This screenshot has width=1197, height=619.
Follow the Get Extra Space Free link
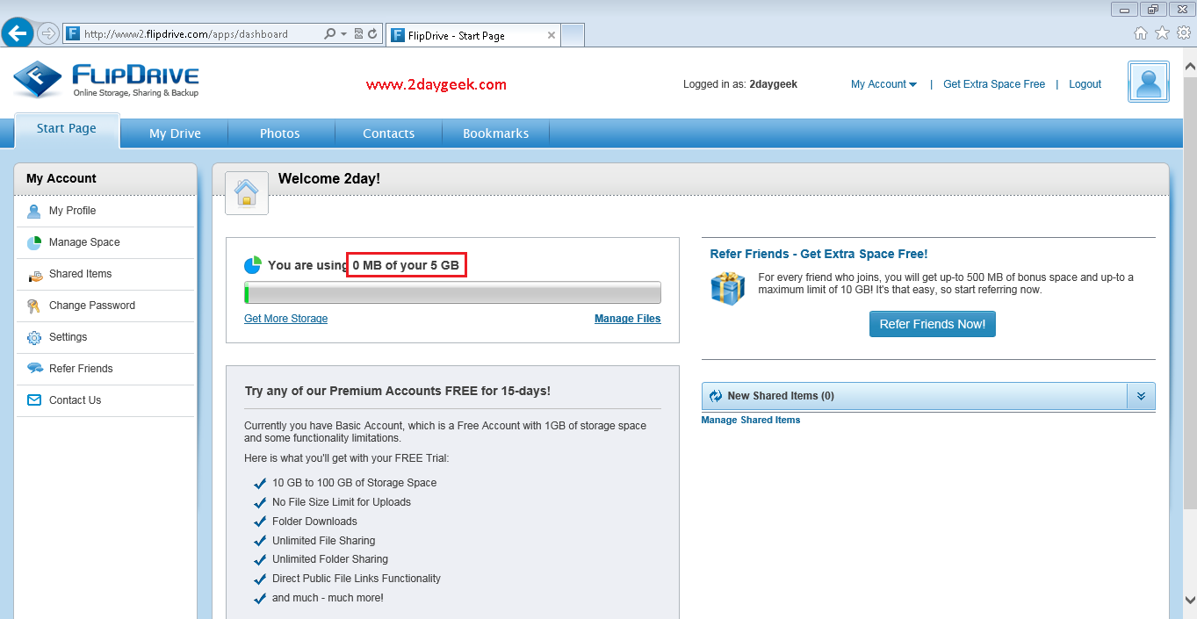(x=994, y=84)
